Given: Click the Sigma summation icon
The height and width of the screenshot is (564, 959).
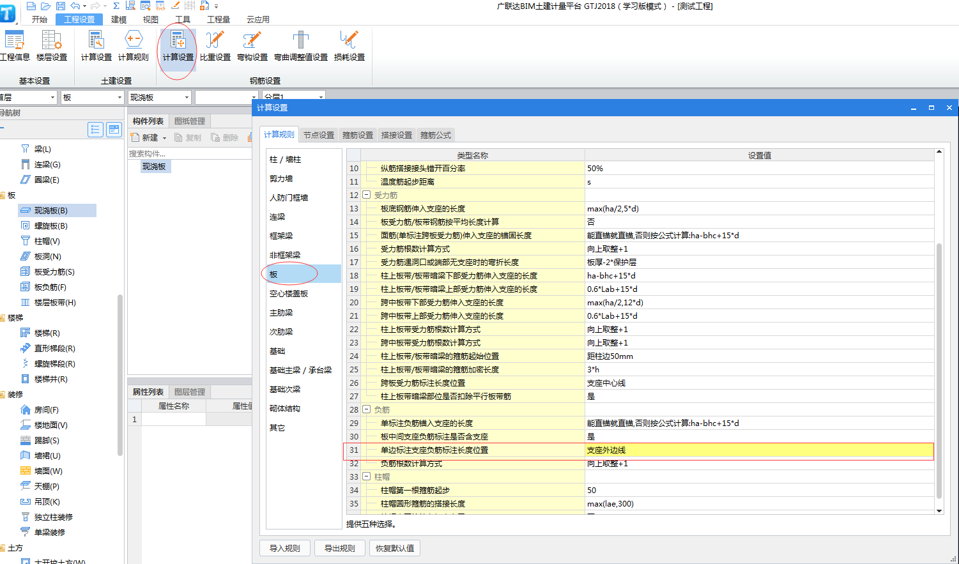Looking at the screenshot, I should (116, 6).
